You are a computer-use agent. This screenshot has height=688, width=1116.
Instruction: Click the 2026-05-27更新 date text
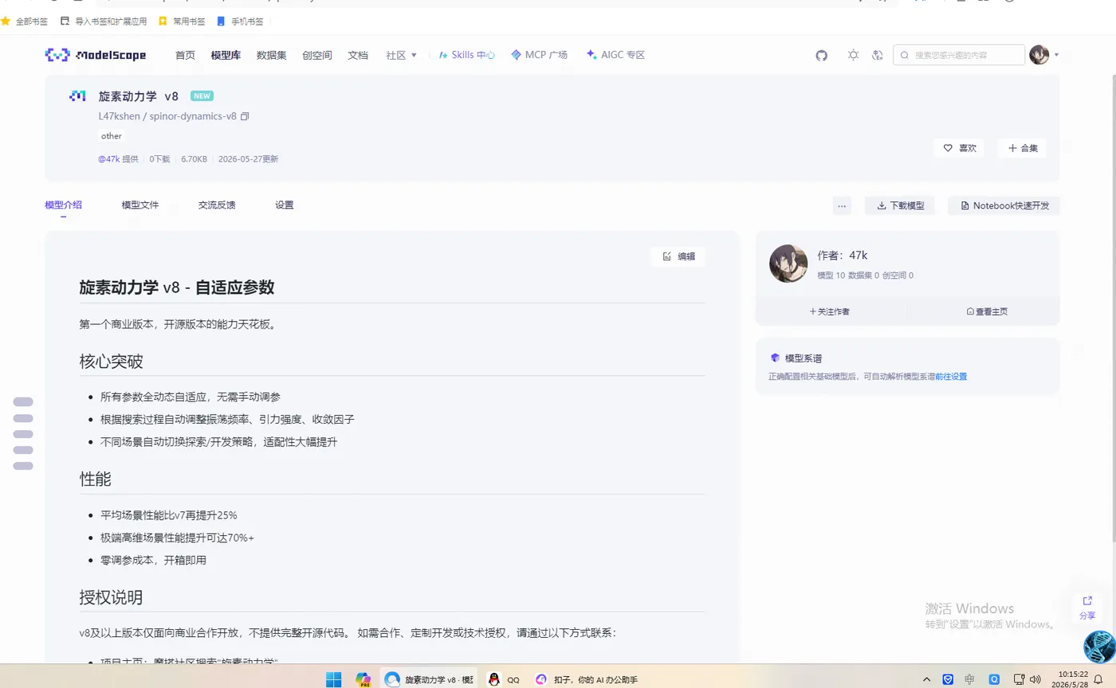click(x=249, y=159)
